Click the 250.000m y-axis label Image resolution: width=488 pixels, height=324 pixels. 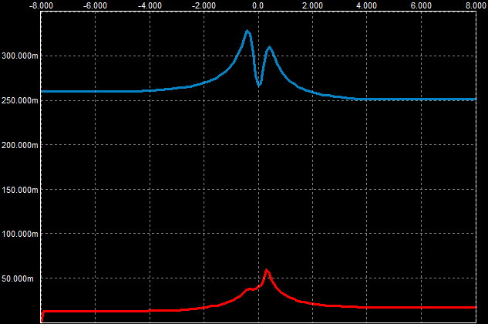point(20,100)
